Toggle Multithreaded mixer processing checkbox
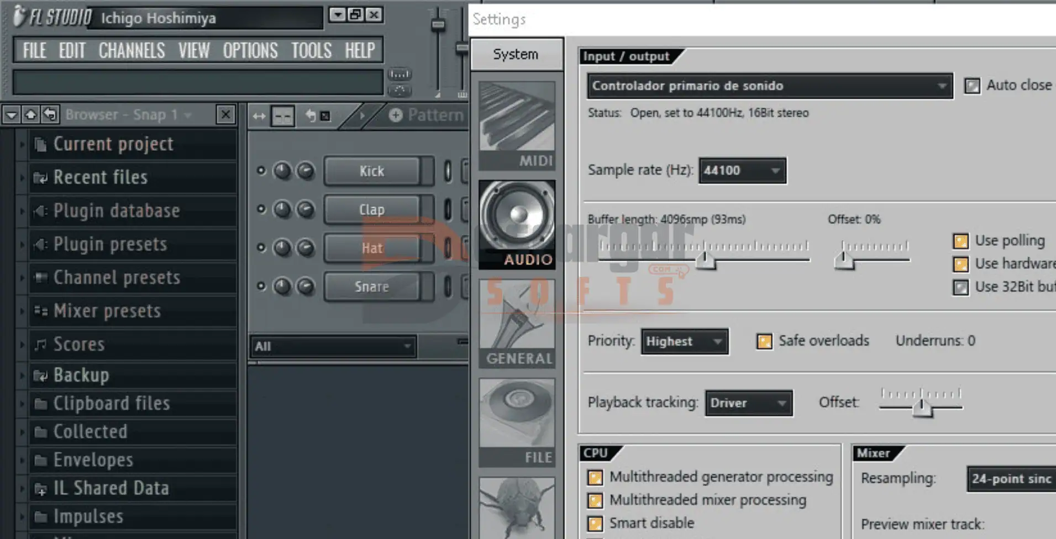The image size is (1056, 539). coord(595,500)
